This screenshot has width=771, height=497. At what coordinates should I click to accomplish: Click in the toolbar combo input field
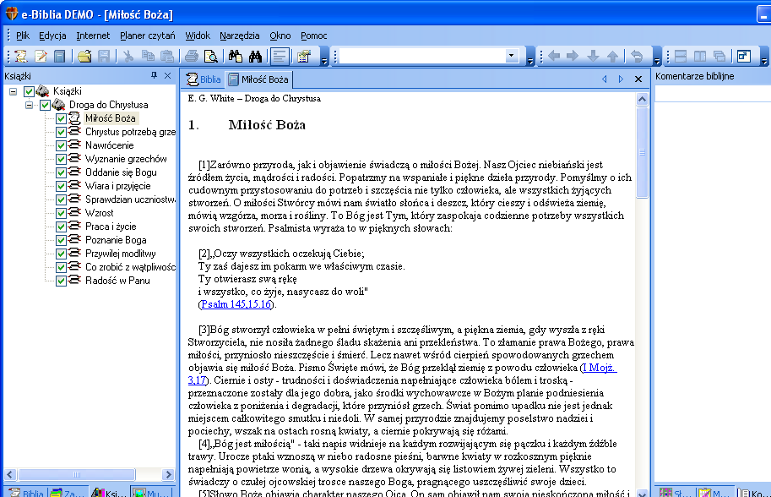click(x=422, y=56)
